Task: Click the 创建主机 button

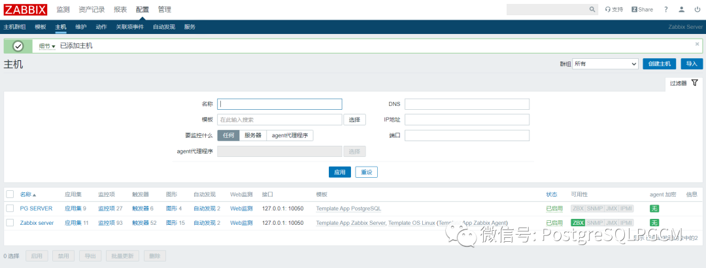Action: (x=659, y=64)
